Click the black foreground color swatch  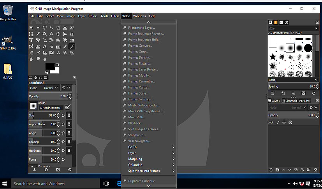coord(49,66)
